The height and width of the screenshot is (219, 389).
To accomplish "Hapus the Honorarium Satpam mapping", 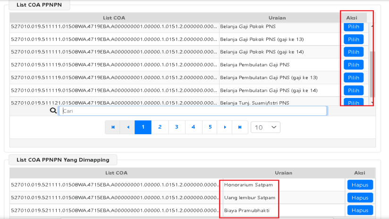I will (360, 185).
